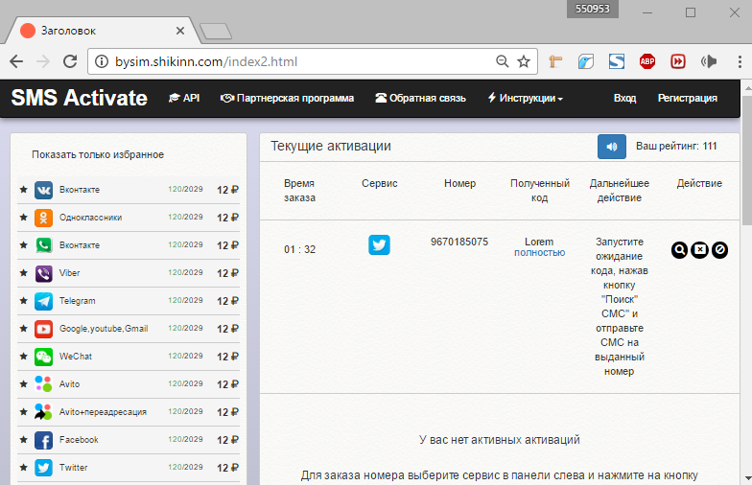Click Вход to log in
The height and width of the screenshot is (485, 752).
click(x=625, y=98)
